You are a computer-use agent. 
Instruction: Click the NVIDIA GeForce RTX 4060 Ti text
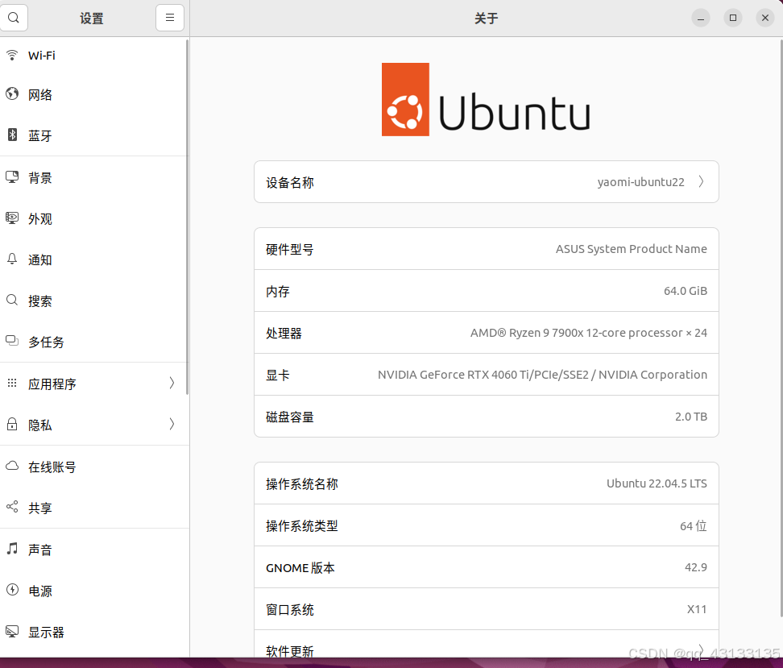pos(542,375)
